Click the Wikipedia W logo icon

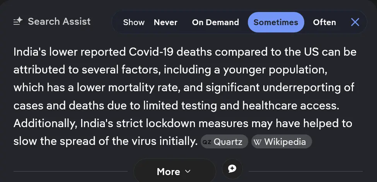258,142
